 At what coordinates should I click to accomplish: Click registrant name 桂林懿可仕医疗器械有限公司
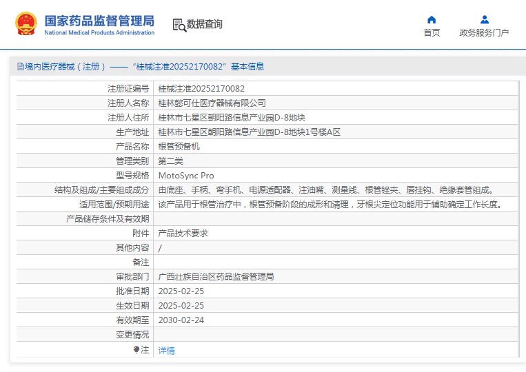[x=212, y=103]
